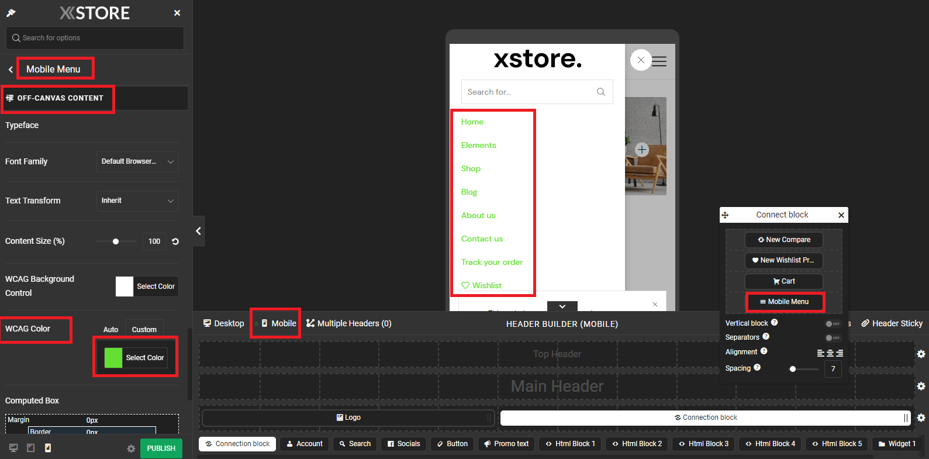
Task: Select the Mobile Menu element in Connect block
Action: pos(784,302)
